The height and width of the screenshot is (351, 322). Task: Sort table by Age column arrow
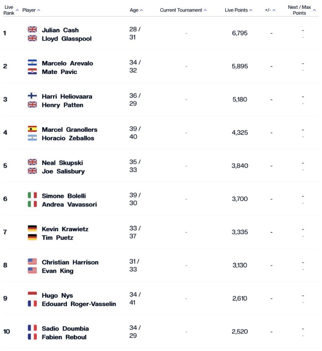(x=141, y=10)
